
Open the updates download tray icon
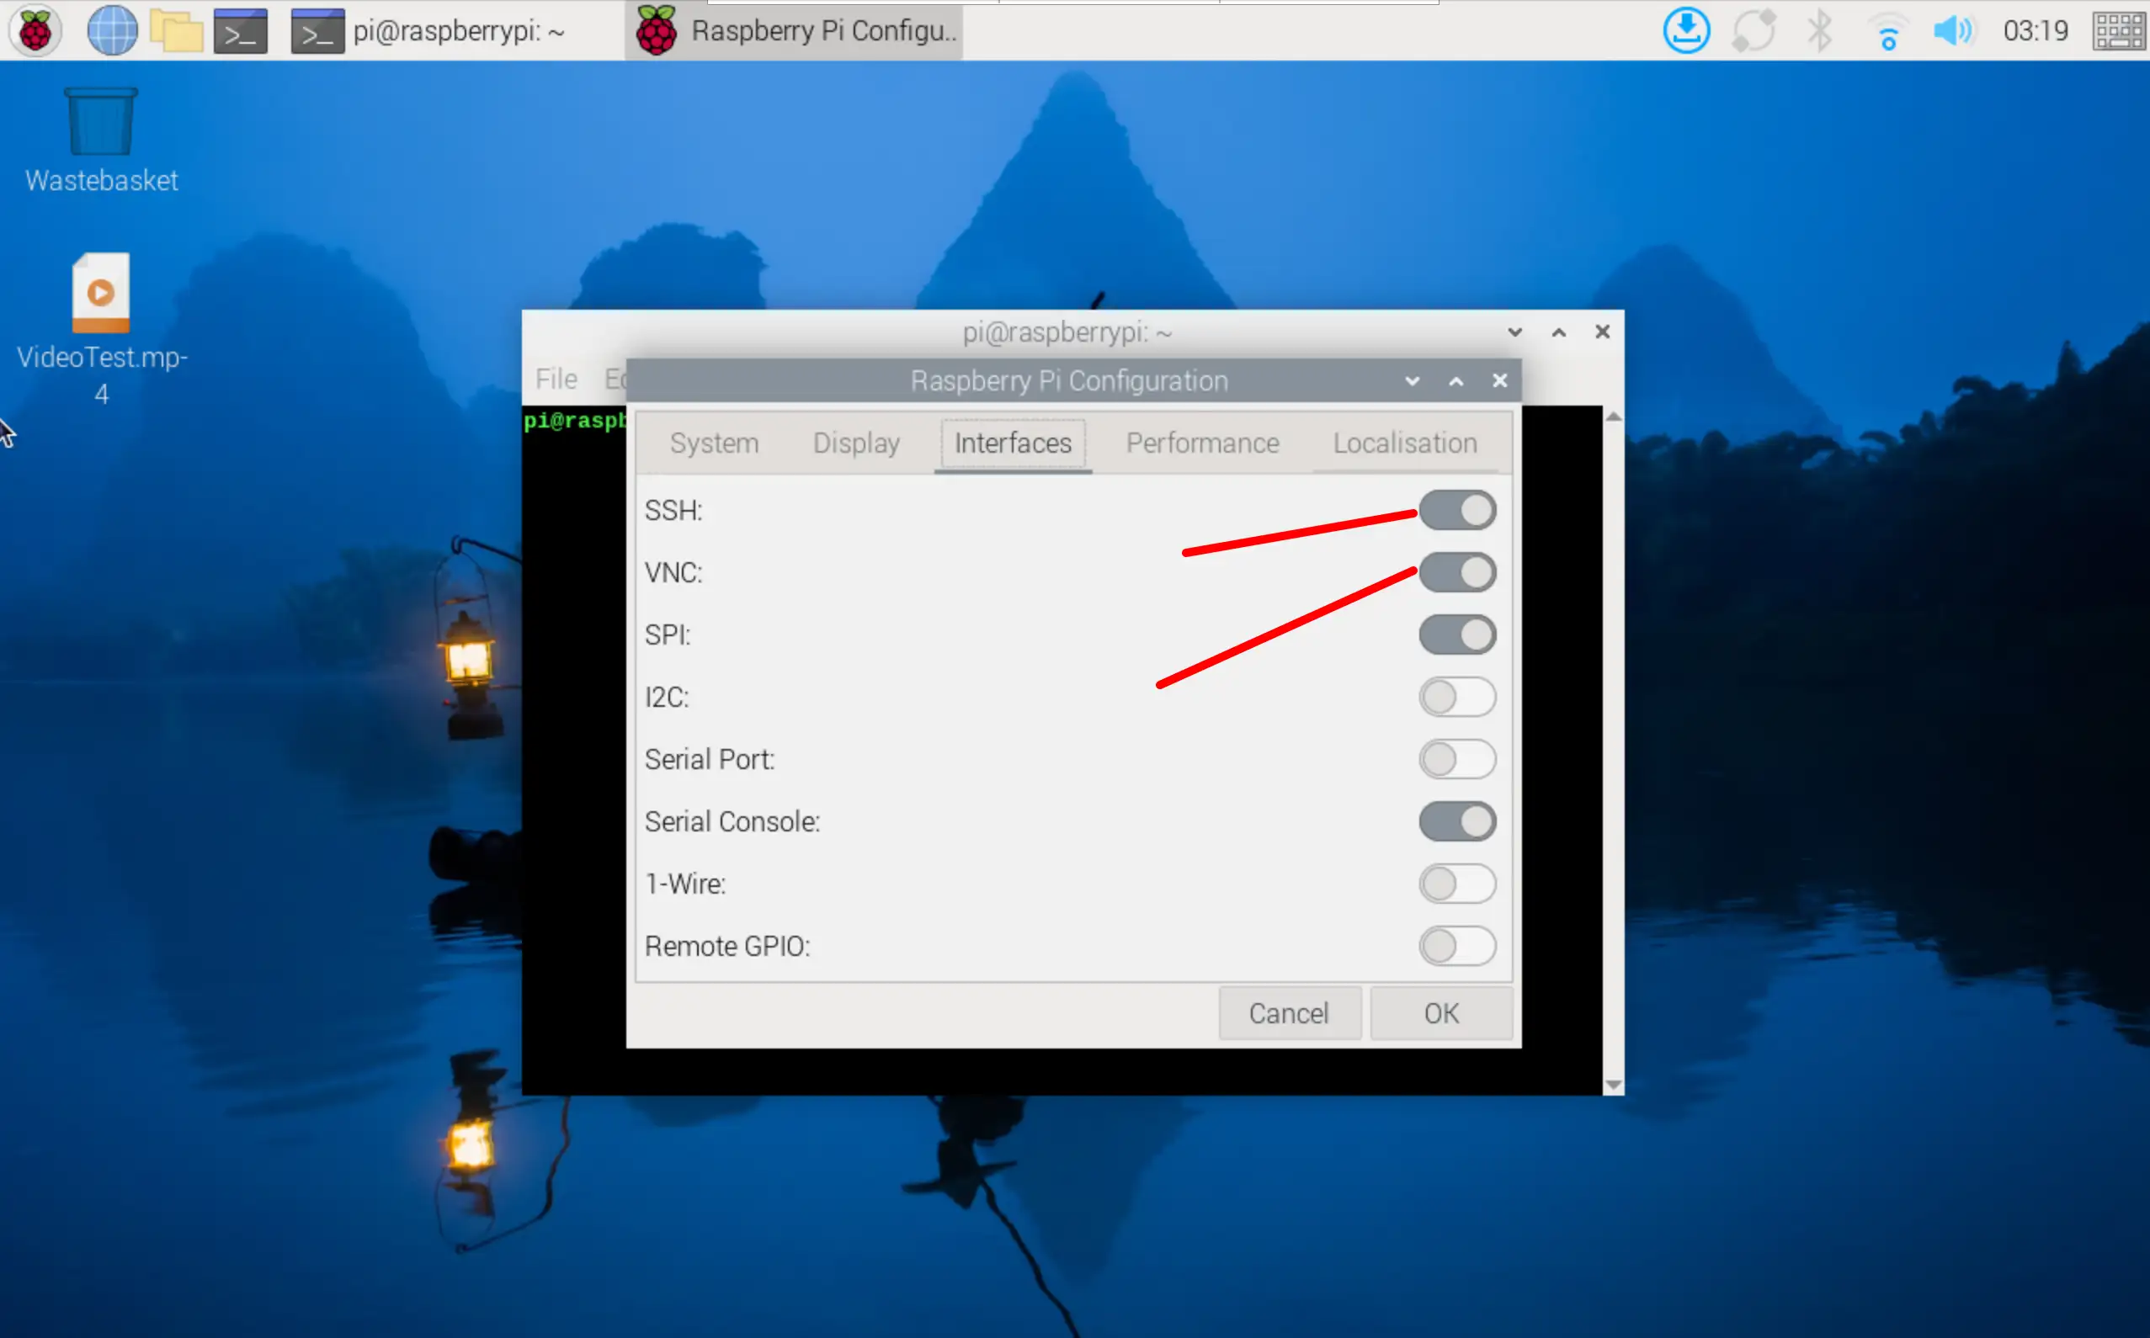click(x=1686, y=31)
